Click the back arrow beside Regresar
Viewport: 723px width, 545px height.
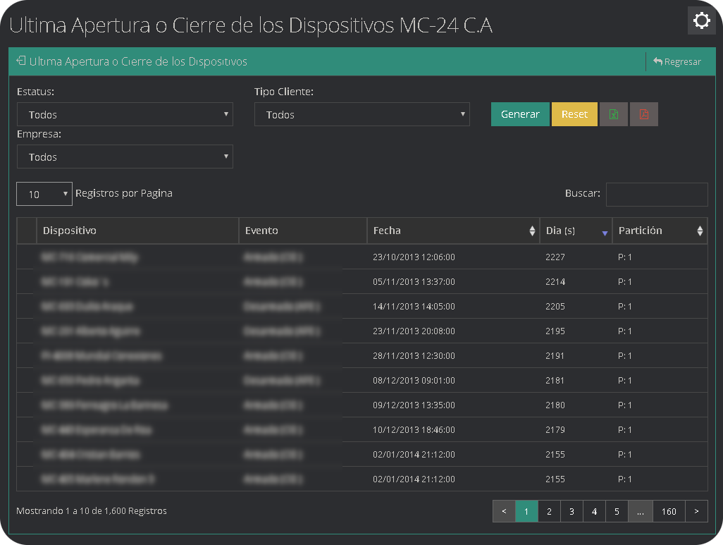[660, 61]
